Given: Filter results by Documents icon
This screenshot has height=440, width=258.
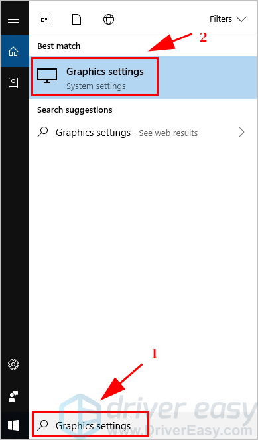Looking at the screenshot, I should 76,19.
